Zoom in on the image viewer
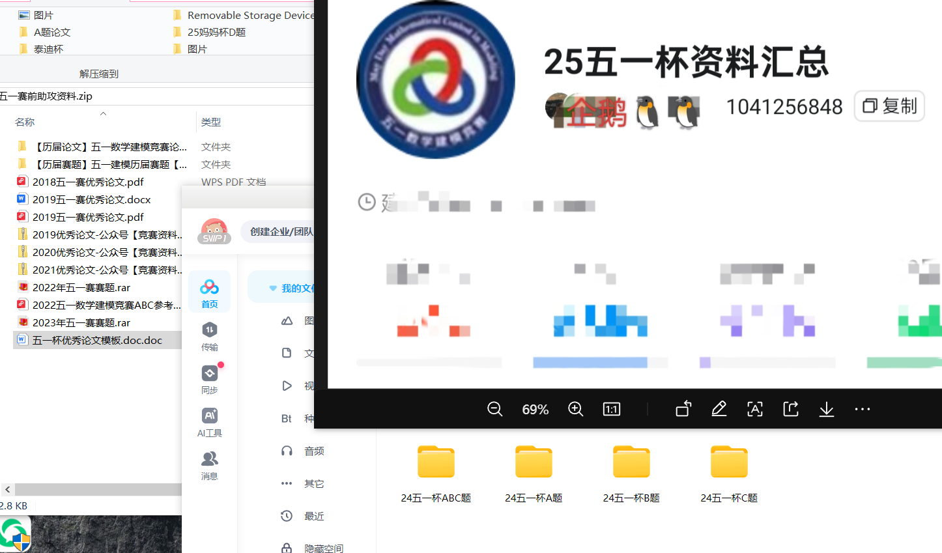942x553 pixels. (575, 409)
